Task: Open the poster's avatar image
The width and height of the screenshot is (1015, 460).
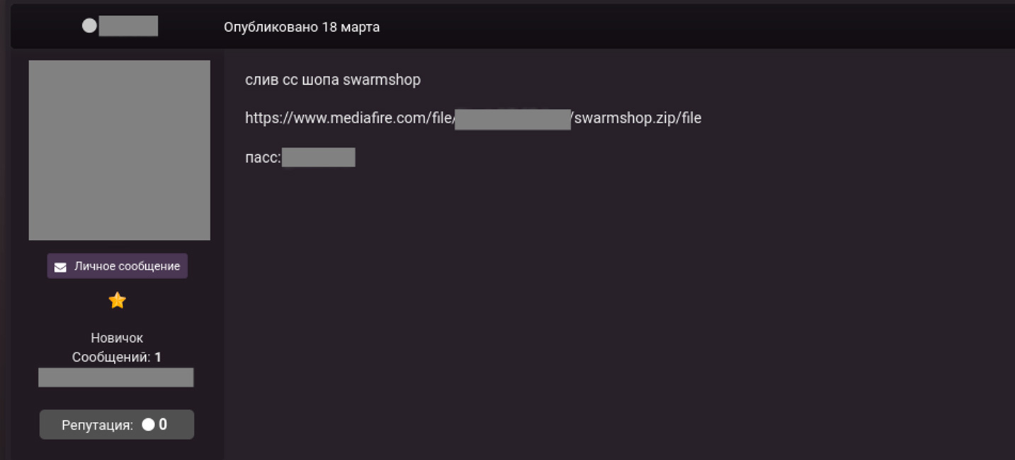Action: tap(119, 150)
